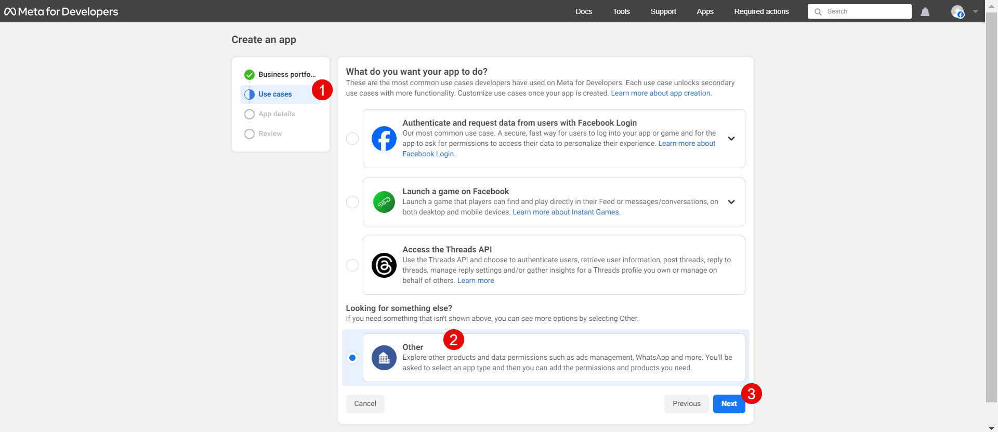The width and height of the screenshot is (998, 432).
Task: Click the Next button
Action: coord(729,404)
